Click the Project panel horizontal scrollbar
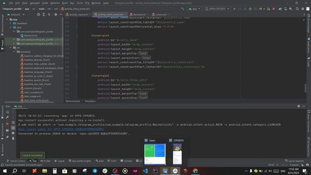Screen dimensions: 311x175 point(29,102)
